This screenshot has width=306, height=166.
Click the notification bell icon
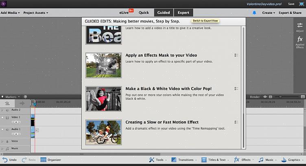pos(254,13)
